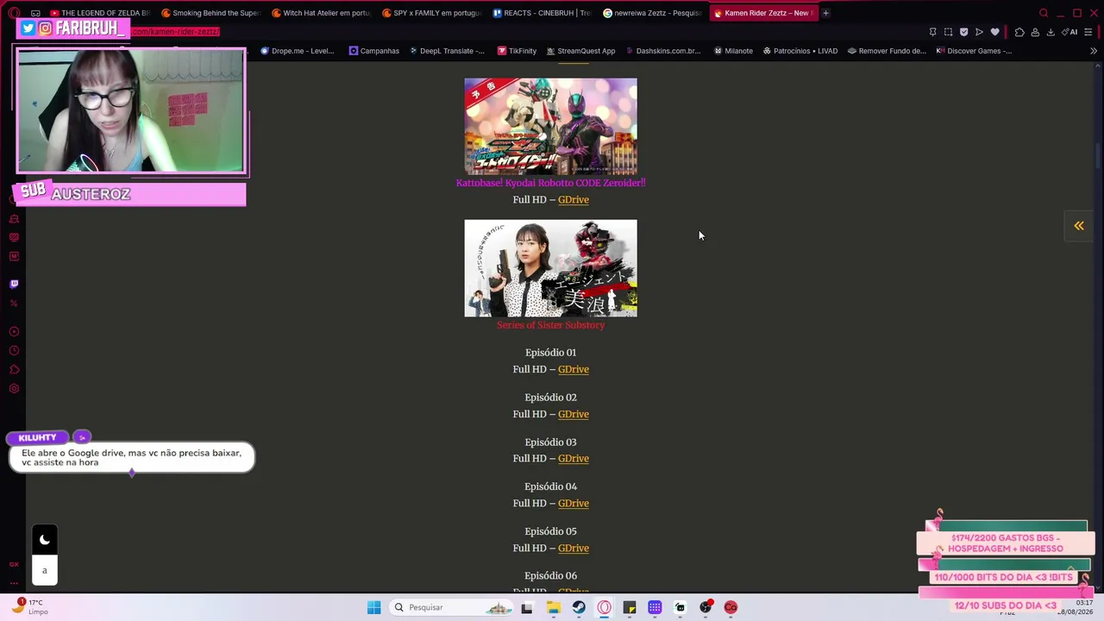
Task: Switch to THE LEGEND OF ZELDA tab
Action: (99, 13)
